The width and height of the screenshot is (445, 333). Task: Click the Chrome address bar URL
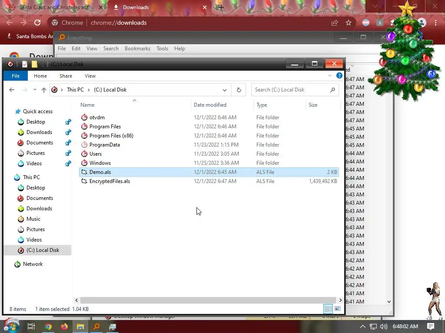point(119,23)
